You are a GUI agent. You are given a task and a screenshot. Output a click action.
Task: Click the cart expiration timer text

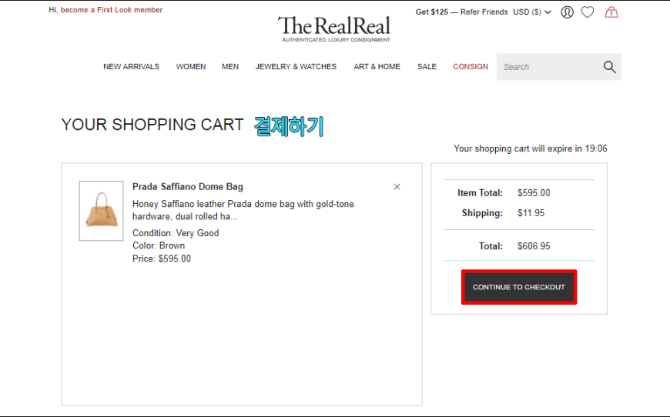click(x=531, y=148)
